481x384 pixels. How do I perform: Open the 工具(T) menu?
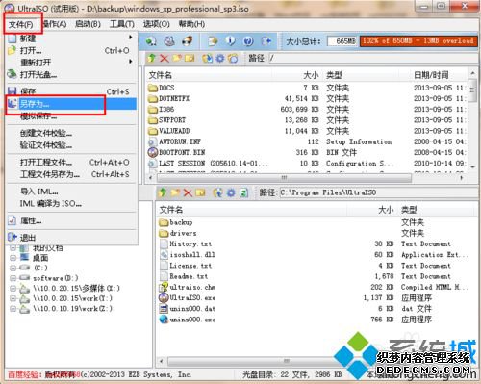coord(122,24)
